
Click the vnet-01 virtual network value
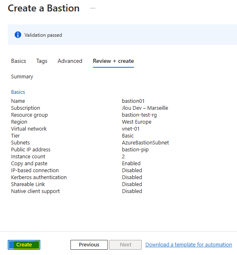[131, 129]
